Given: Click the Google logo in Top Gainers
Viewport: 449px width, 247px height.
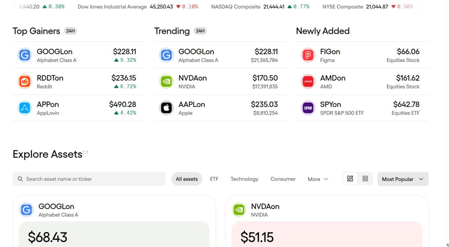Looking at the screenshot, I should pos(25,55).
